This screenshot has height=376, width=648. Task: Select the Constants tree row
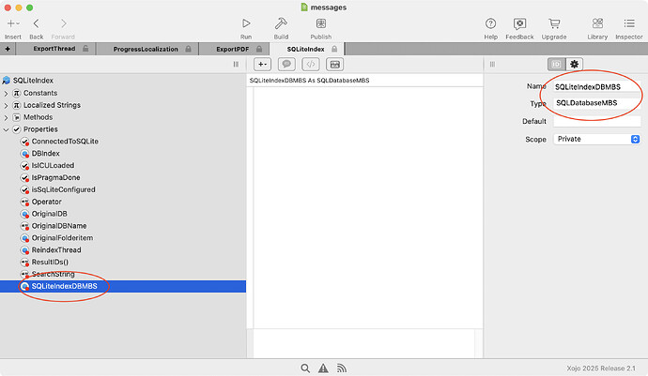(123, 93)
